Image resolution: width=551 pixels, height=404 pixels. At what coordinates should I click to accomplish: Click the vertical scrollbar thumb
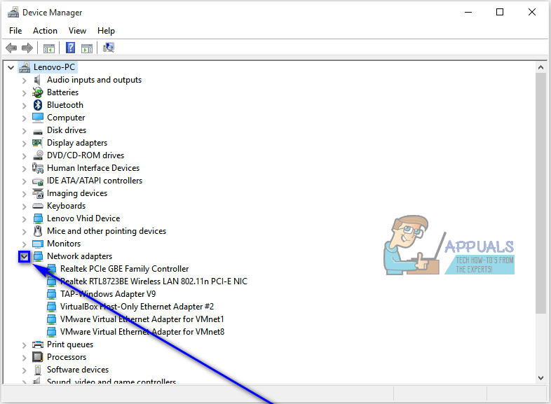click(x=540, y=193)
